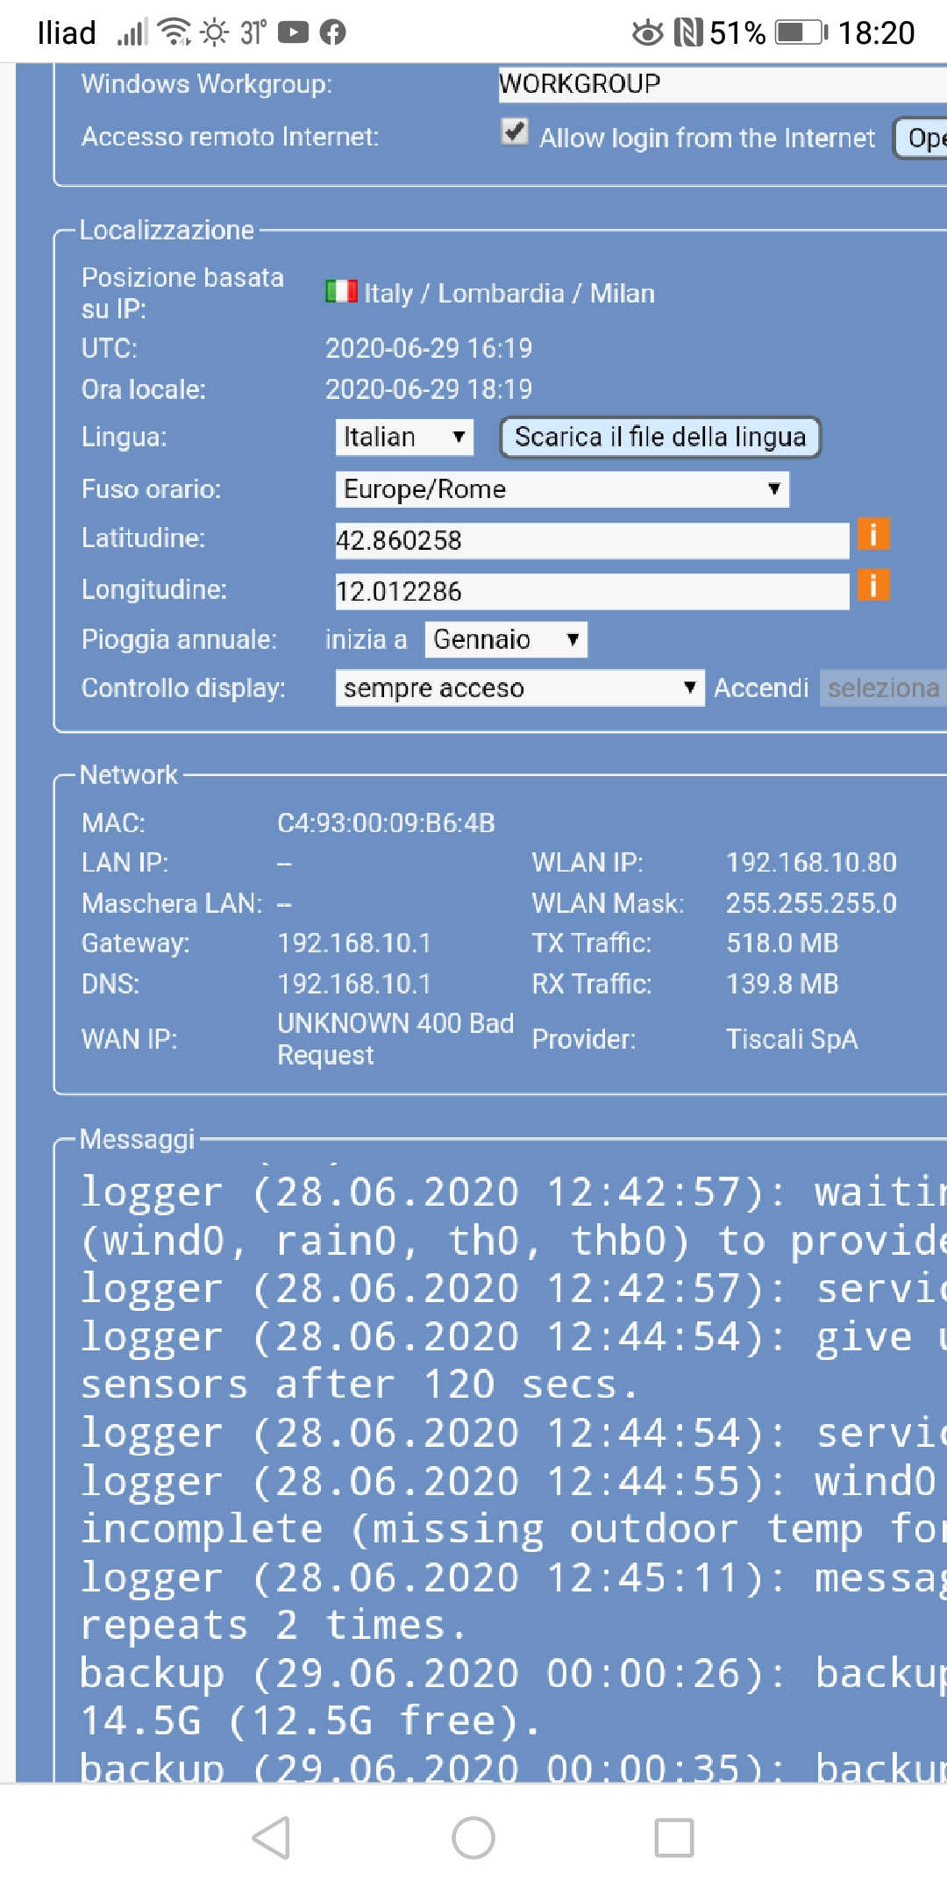Click the logger entry timestamped 12:45:11
This screenshot has height=1894, width=947.
coord(513,1577)
